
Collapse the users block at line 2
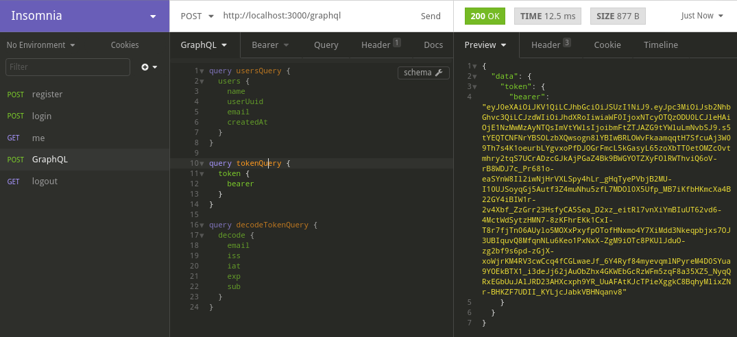point(202,82)
